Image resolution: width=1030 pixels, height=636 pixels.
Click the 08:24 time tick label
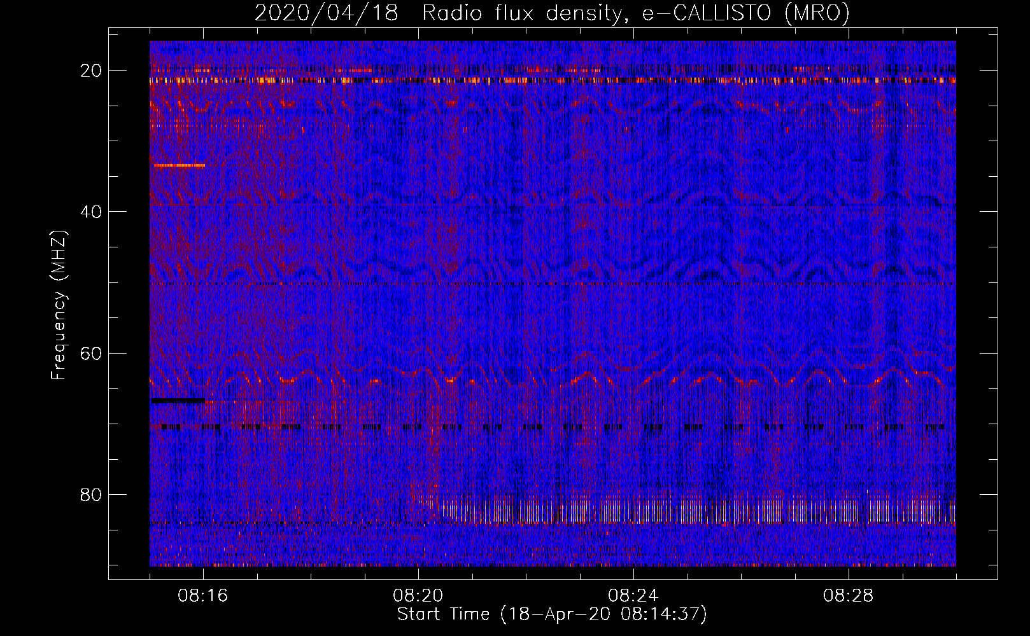point(633,596)
